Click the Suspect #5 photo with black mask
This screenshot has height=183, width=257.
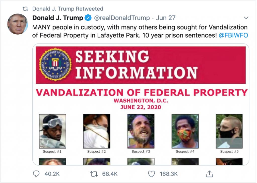(x=229, y=131)
